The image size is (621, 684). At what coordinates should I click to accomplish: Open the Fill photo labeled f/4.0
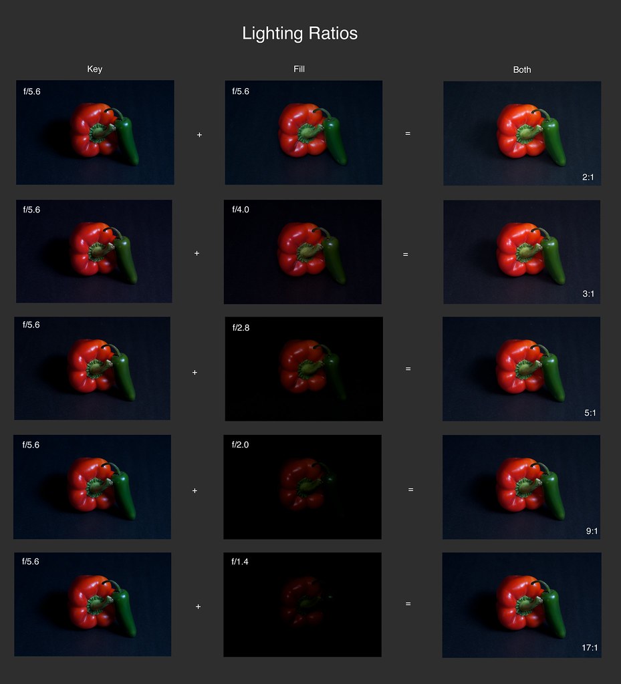click(302, 252)
